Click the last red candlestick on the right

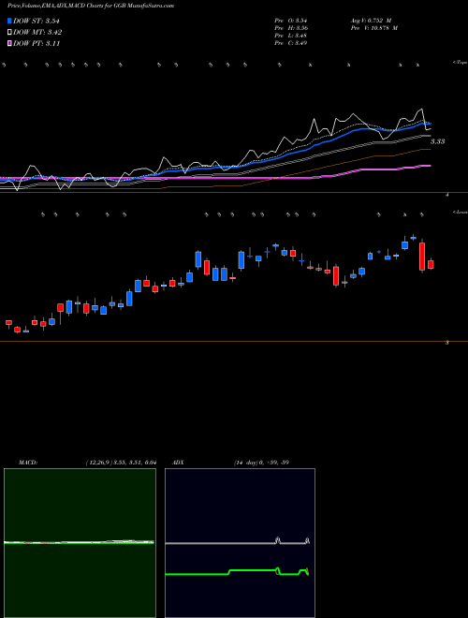coord(431,264)
